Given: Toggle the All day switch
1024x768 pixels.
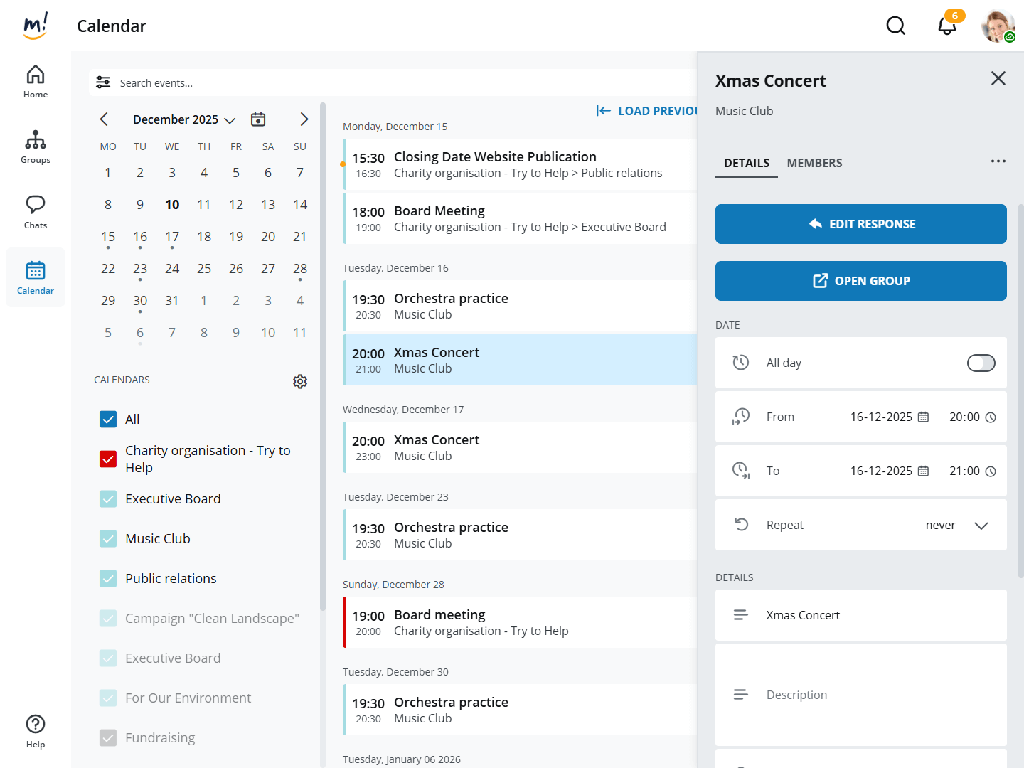Looking at the screenshot, I should [x=981, y=363].
